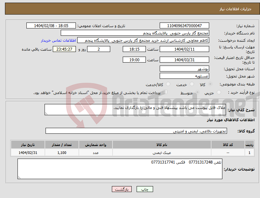Click the کد کالا column header

[228, 145]
